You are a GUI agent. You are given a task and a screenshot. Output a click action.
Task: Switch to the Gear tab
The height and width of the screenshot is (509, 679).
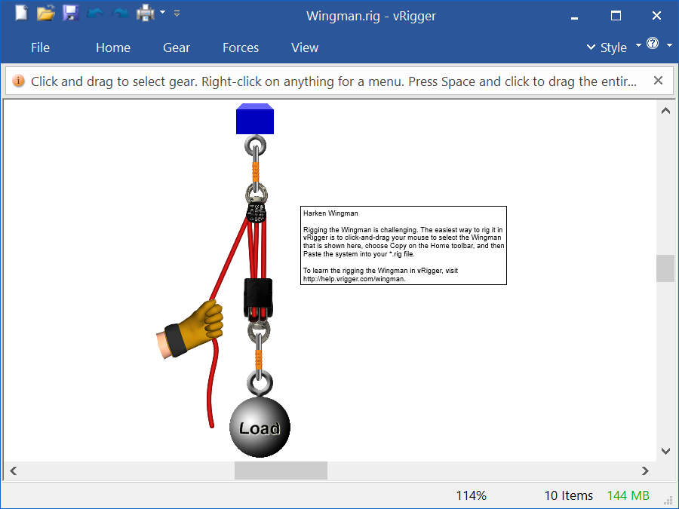[x=177, y=48]
